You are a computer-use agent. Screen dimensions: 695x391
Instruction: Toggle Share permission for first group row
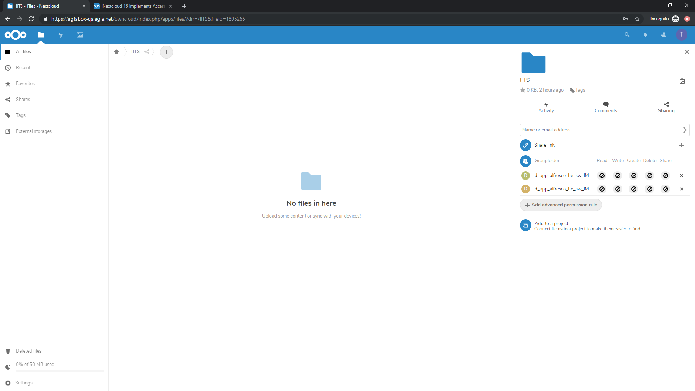(x=666, y=176)
